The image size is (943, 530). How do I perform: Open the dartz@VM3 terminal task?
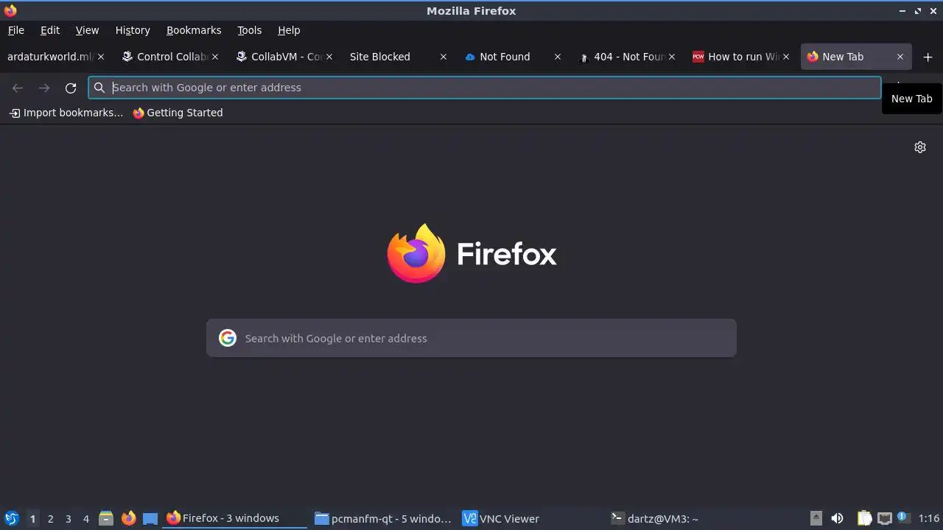tap(681, 518)
